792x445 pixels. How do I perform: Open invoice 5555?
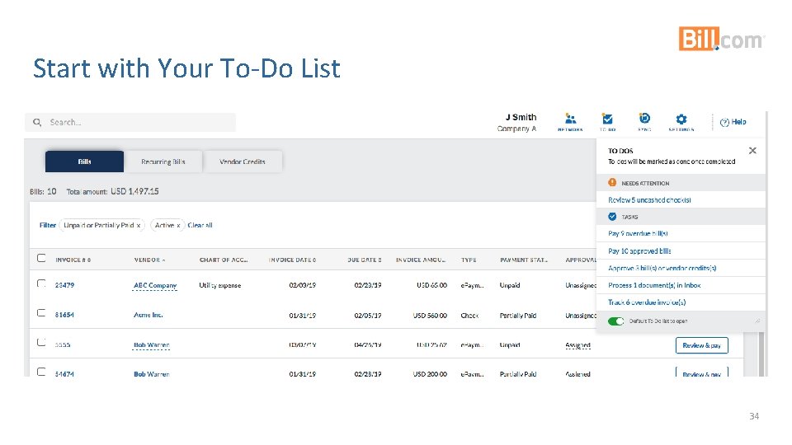click(x=63, y=345)
